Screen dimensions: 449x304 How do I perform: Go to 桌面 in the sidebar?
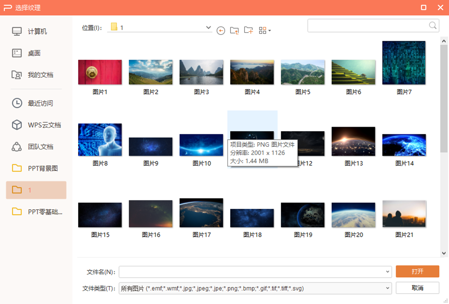coord(36,53)
